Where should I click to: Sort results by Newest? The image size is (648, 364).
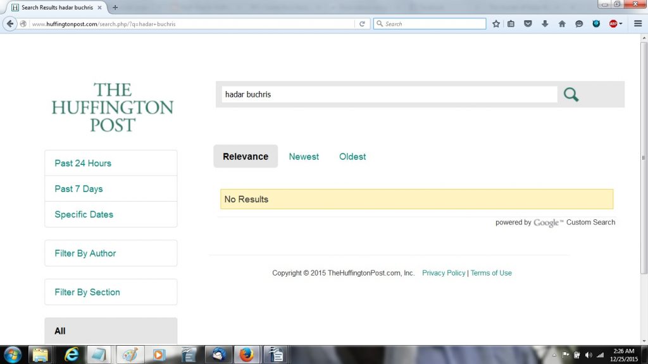(304, 157)
